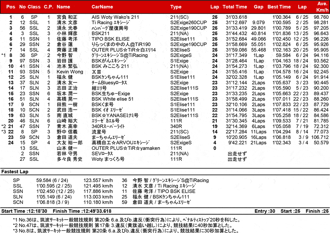330x233 pixels.
Task: Select car name TIPO BSK ELISE in results table
Action: point(110,39)
